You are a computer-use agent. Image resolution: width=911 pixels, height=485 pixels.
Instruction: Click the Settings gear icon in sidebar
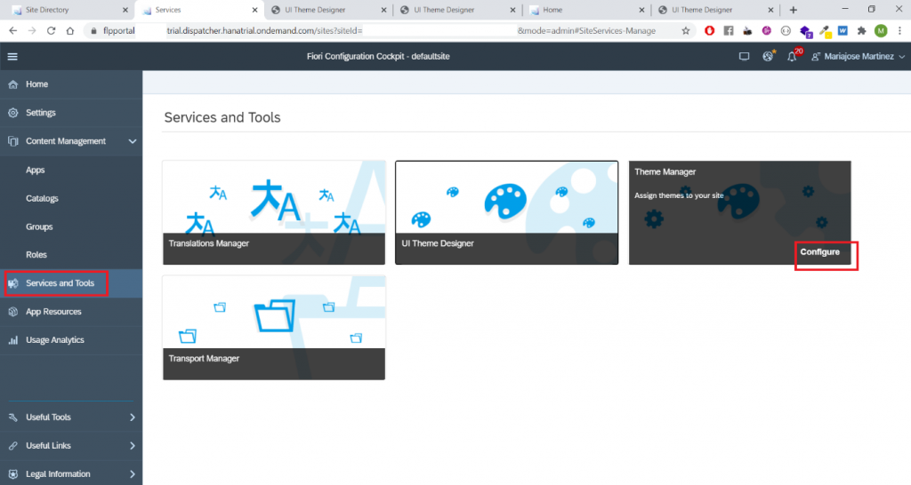[x=12, y=113]
